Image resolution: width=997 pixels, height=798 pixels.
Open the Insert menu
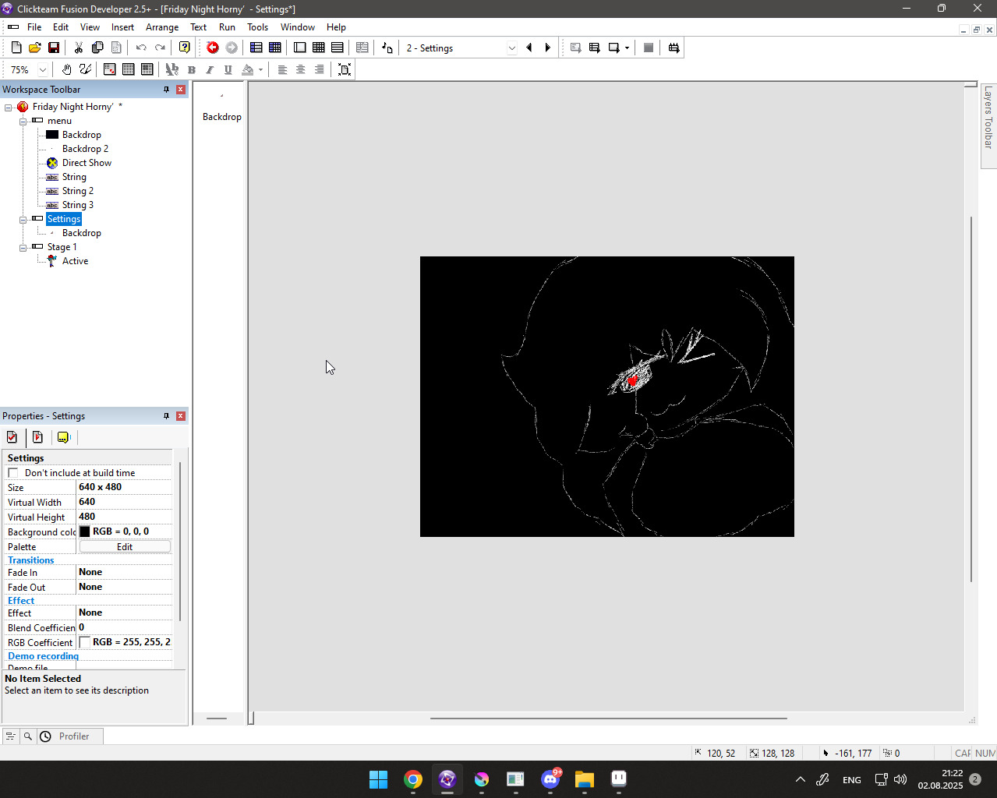[122, 27]
